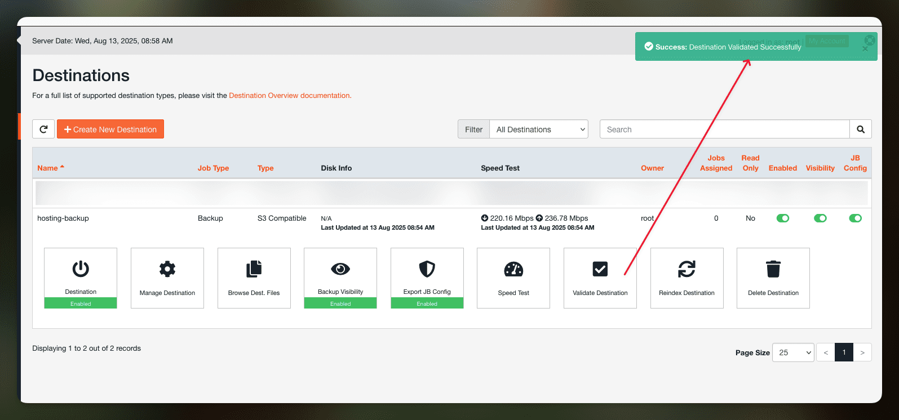Click the Name column sort arrow
Viewport: 899px width, 420px height.
click(x=62, y=167)
